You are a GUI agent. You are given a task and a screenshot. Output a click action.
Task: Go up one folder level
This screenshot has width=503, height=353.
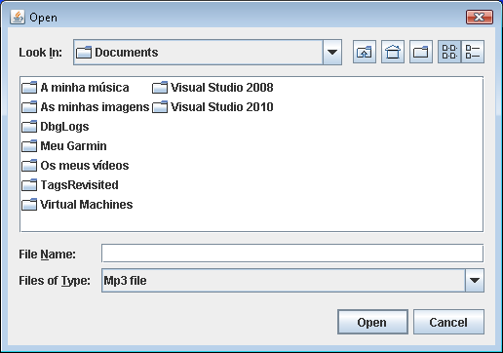pyautogui.click(x=365, y=52)
